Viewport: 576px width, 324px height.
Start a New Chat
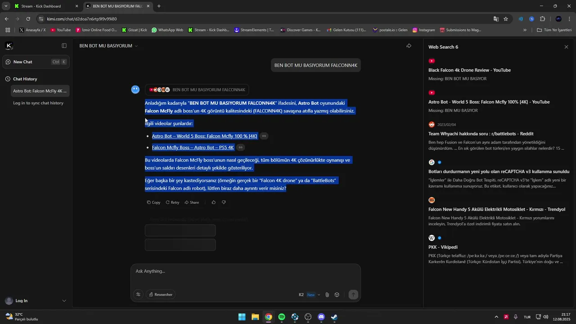[x=36, y=62]
